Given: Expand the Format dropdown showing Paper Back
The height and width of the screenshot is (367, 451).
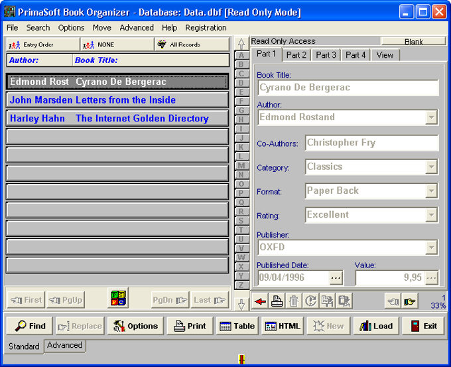Looking at the screenshot, I should click(x=431, y=191).
